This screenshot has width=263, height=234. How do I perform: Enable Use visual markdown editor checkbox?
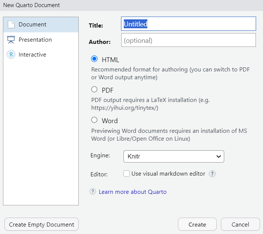tap(126, 174)
